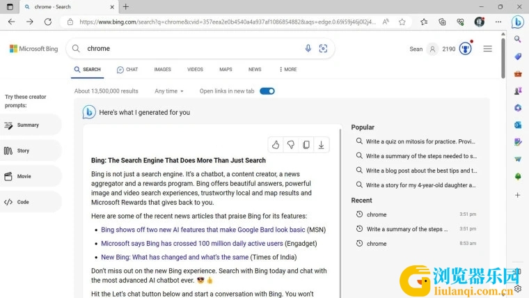
Task: Download the generated answer
Action: coord(321,145)
